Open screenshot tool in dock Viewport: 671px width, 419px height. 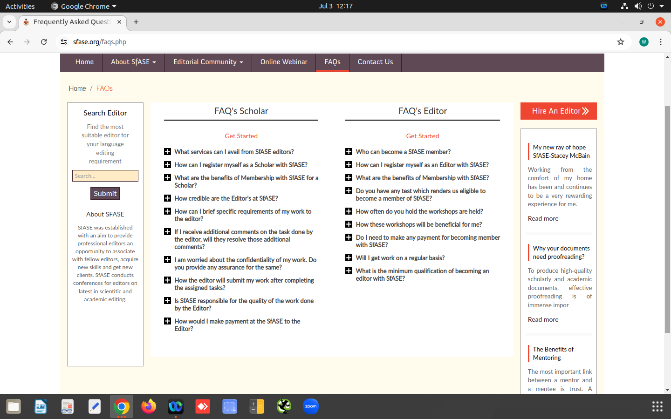[230, 406]
